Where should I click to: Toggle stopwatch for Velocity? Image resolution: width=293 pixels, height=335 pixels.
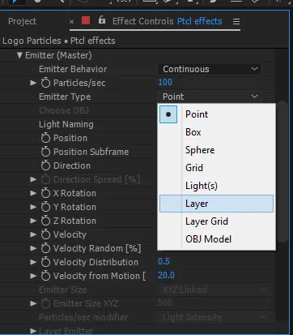pos(45,234)
